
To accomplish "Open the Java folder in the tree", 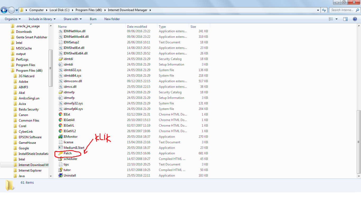I will (22, 176).
